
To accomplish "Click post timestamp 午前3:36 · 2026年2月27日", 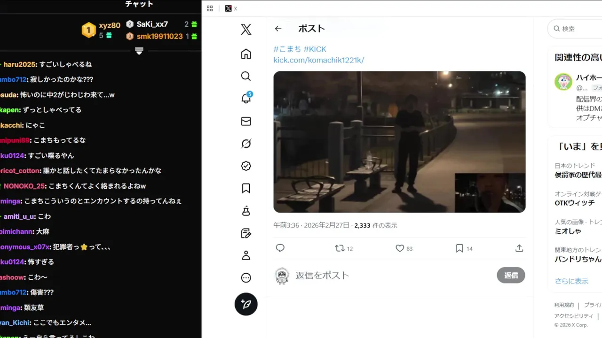I will 311,225.
